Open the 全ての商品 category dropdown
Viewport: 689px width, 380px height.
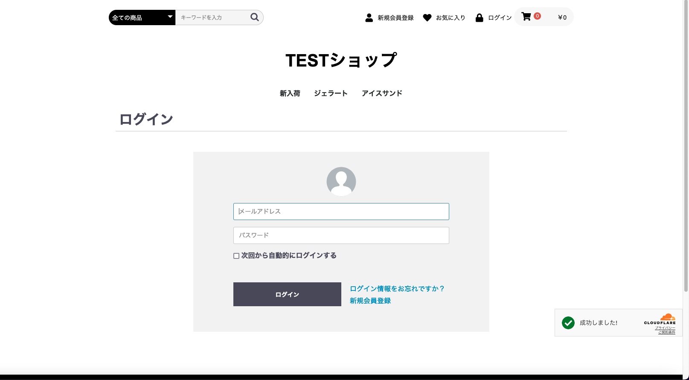tap(142, 17)
